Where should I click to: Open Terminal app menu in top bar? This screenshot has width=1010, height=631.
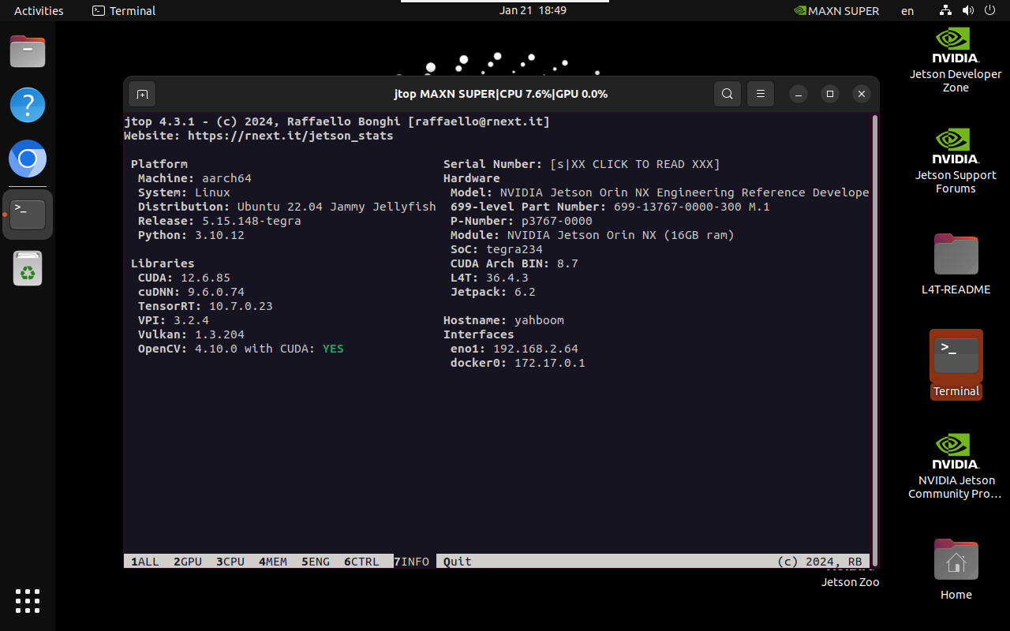pos(124,10)
